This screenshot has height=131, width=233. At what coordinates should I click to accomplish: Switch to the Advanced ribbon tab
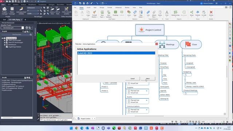(x=118, y=7)
